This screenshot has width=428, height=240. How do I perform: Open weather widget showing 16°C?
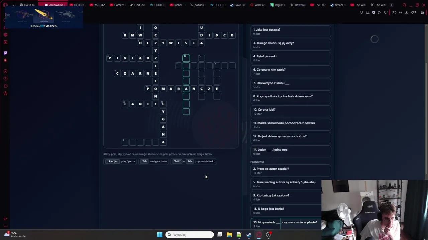15,235
